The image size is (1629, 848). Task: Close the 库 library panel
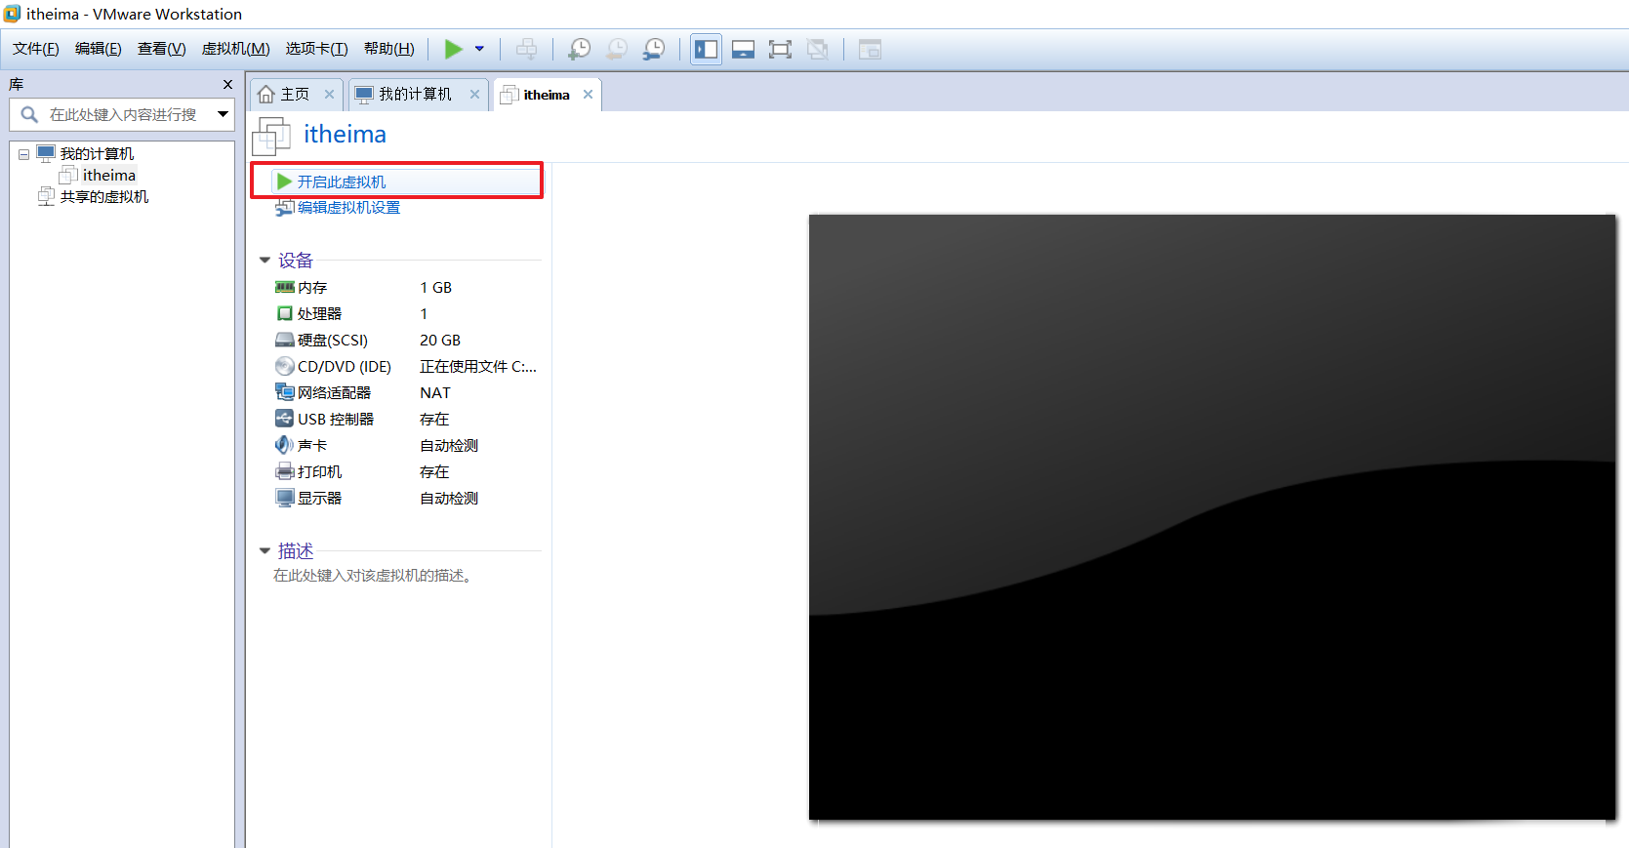tap(227, 85)
